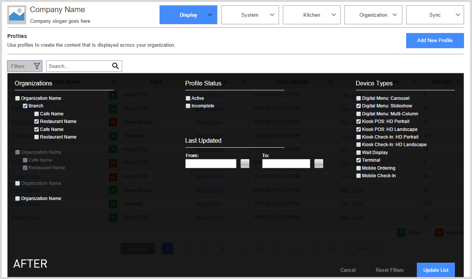
Task: Uncheck the Terminal device type
Action: 359,160
